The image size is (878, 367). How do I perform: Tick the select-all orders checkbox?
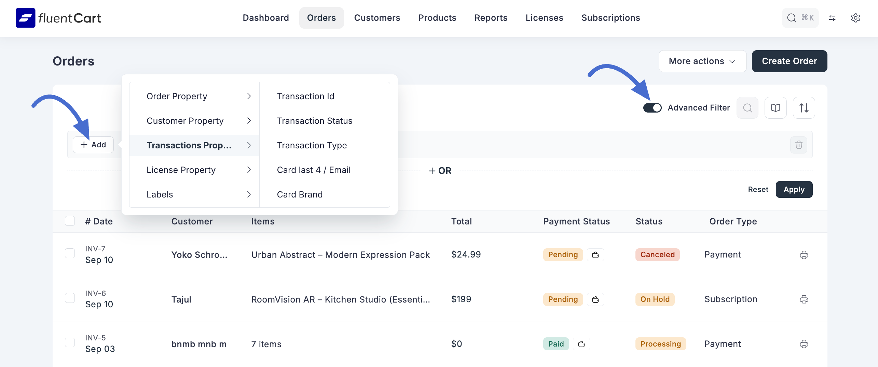point(70,221)
